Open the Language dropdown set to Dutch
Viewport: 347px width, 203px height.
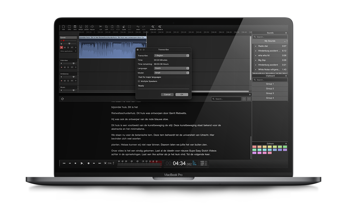[x=172, y=68]
